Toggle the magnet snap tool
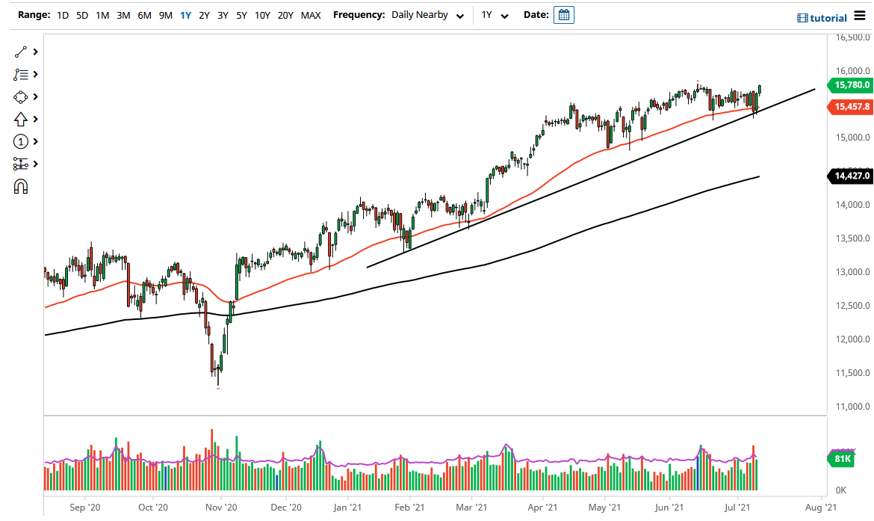 21,186
